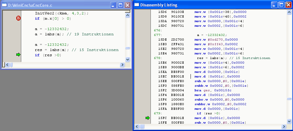Close the Disassembly Listing window
293x131 pixels.
(288, 5)
